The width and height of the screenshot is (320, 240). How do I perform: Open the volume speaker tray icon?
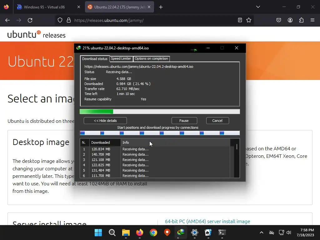pyautogui.click(x=289, y=232)
